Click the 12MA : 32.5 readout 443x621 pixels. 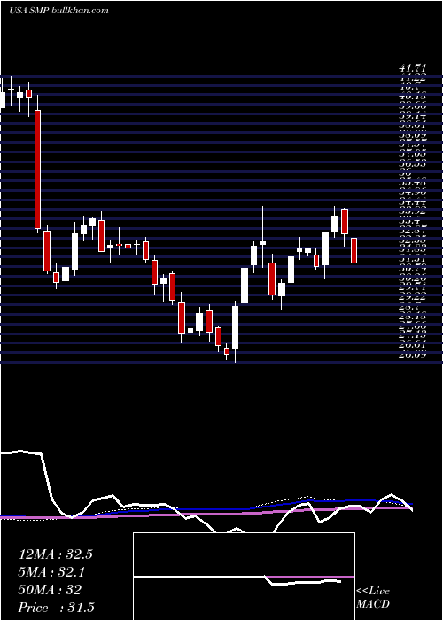click(x=55, y=554)
